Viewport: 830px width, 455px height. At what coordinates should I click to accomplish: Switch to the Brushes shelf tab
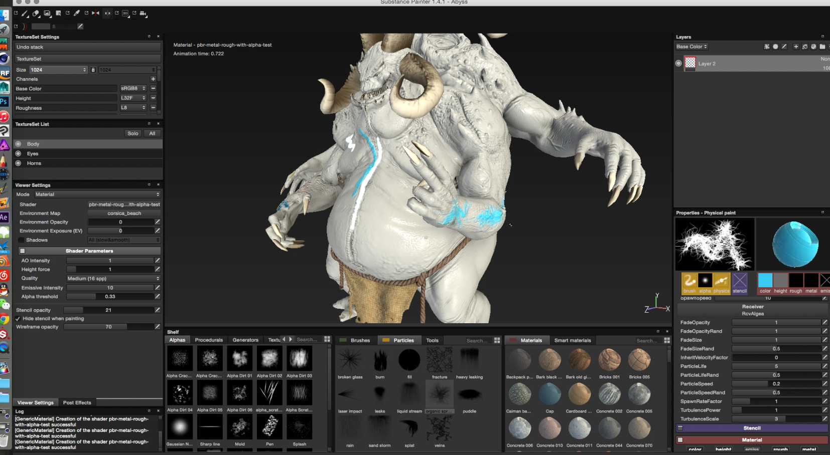coord(355,340)
